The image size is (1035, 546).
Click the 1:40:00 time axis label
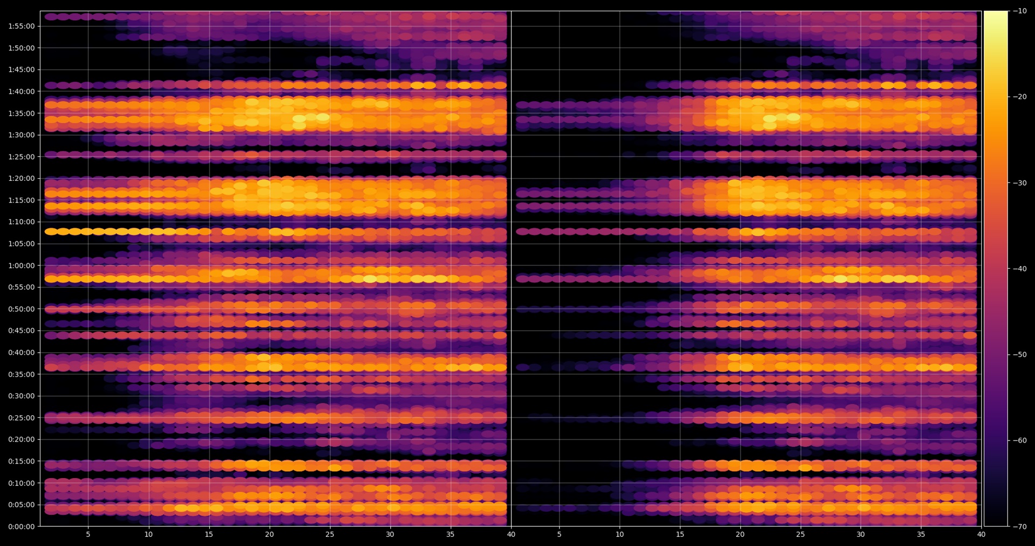point(21,92)
